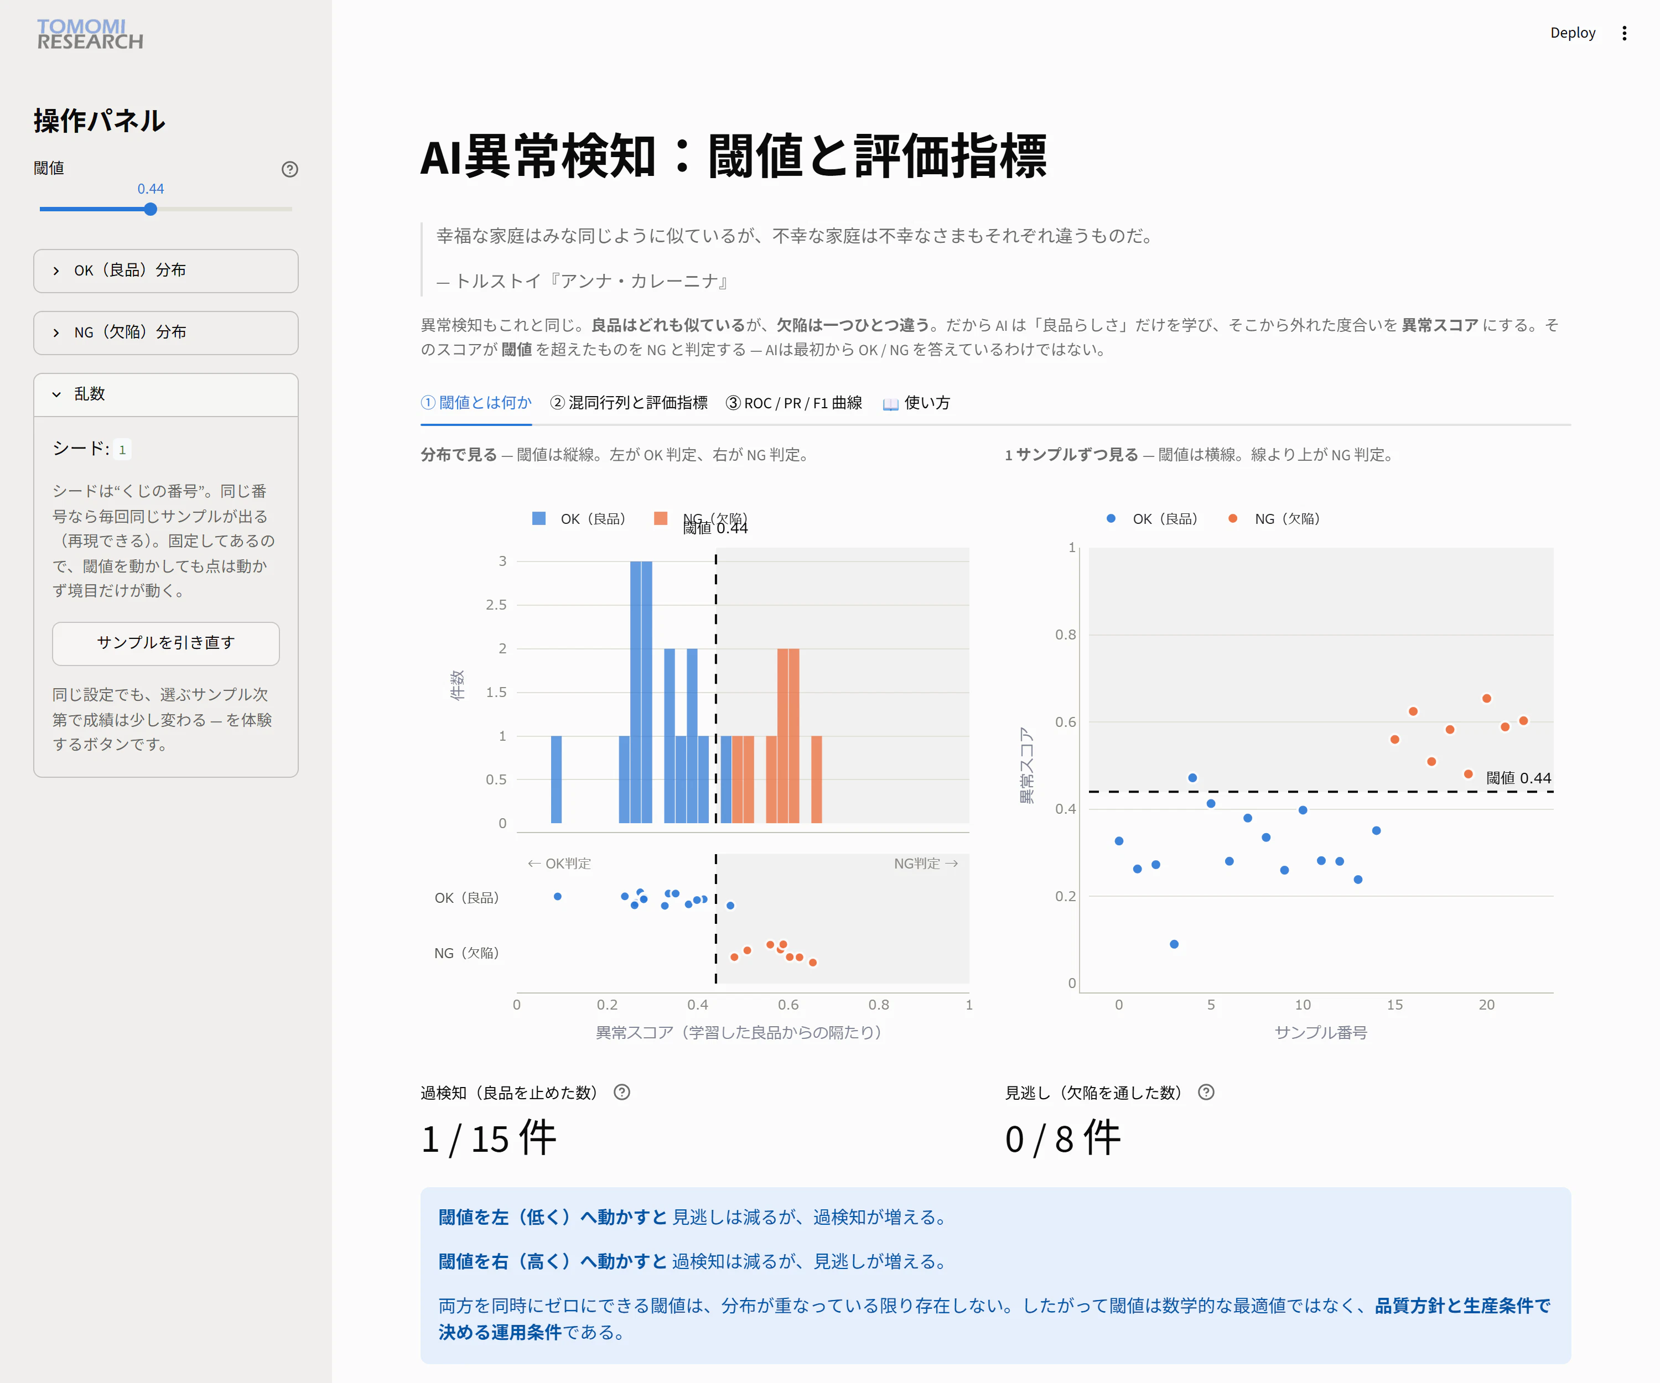The image size is (1660, 1383).
Task: Go to the 使い方 tab
Action: coord(916,403)
